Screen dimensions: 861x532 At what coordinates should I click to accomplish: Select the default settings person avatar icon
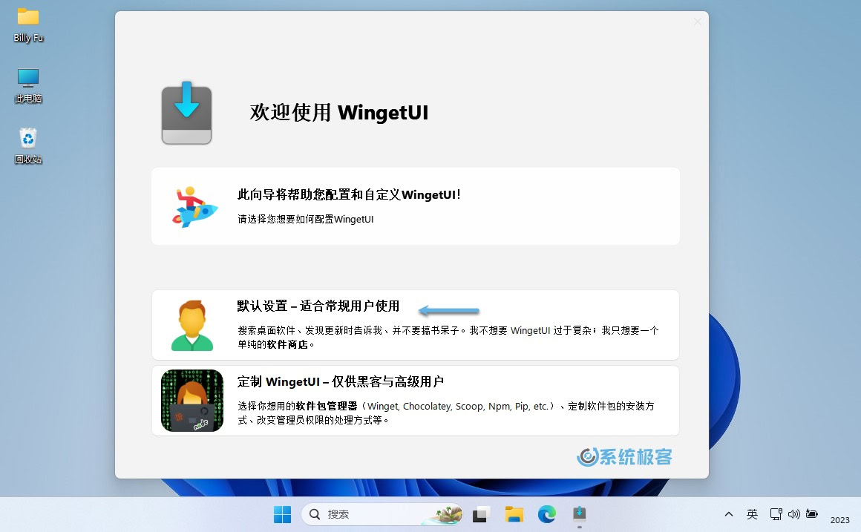(191, 324)
